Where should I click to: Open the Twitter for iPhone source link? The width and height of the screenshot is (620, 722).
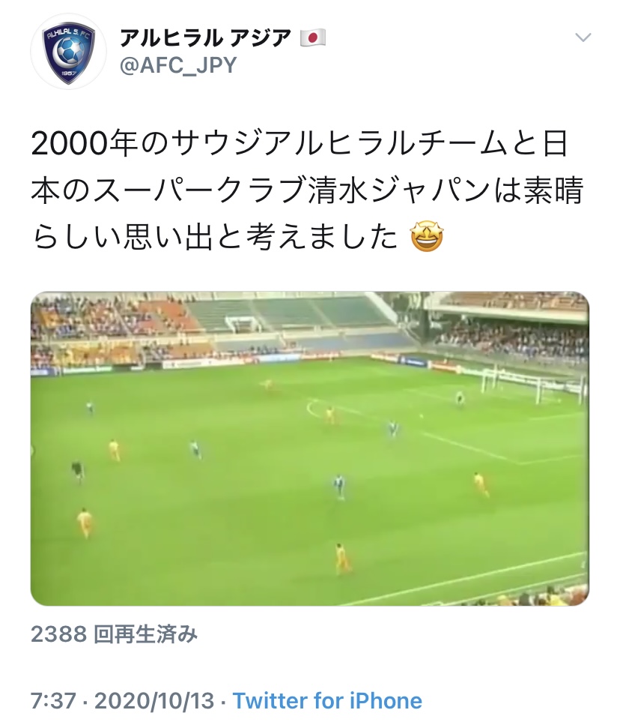tap(327, 701)
